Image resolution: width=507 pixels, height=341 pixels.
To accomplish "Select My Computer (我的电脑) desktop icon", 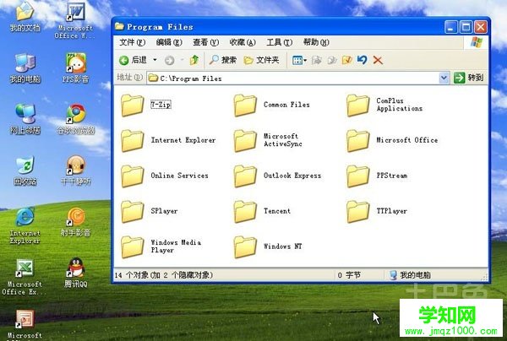I will (25, 68).
